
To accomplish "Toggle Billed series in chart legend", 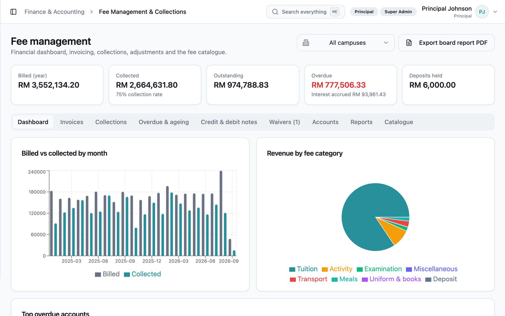I will click(107, 274).
